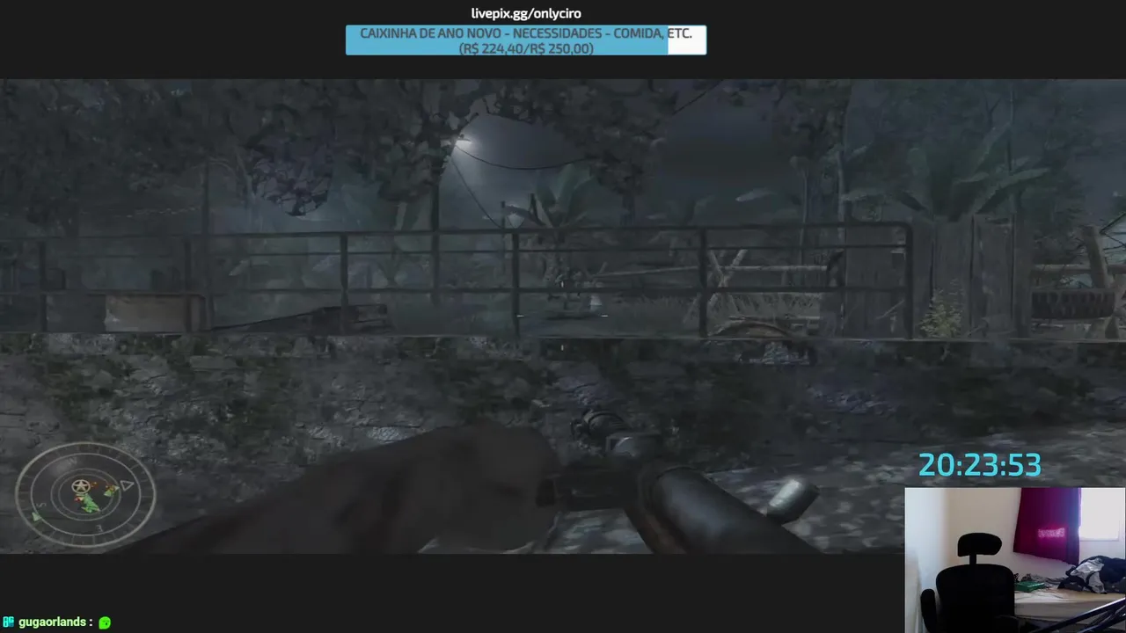1126x633 pixels.
Task: Click the webcam feed thumbnail
Action: pos(1015,560)
